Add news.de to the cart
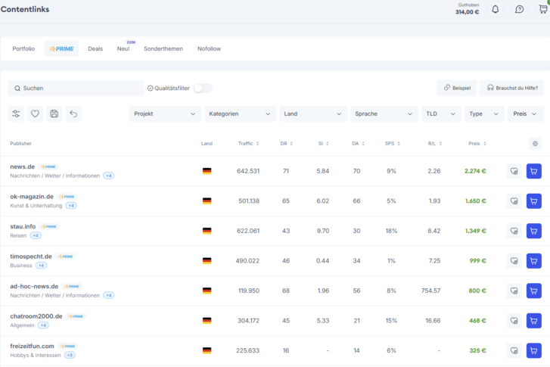The image size is (550, 367). pos(533,171)
